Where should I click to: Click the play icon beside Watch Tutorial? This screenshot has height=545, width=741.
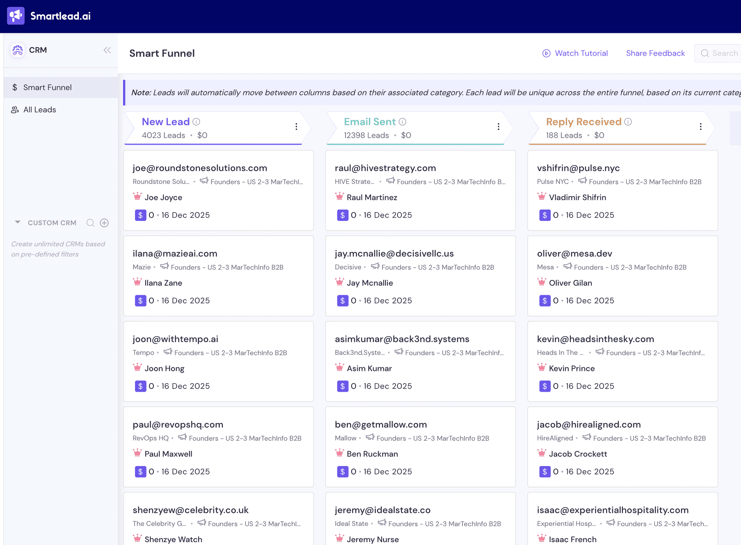pyautogui.click(x=546, y=53)
